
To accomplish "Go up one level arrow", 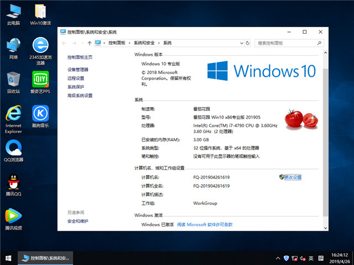I will tap(90, 43).
